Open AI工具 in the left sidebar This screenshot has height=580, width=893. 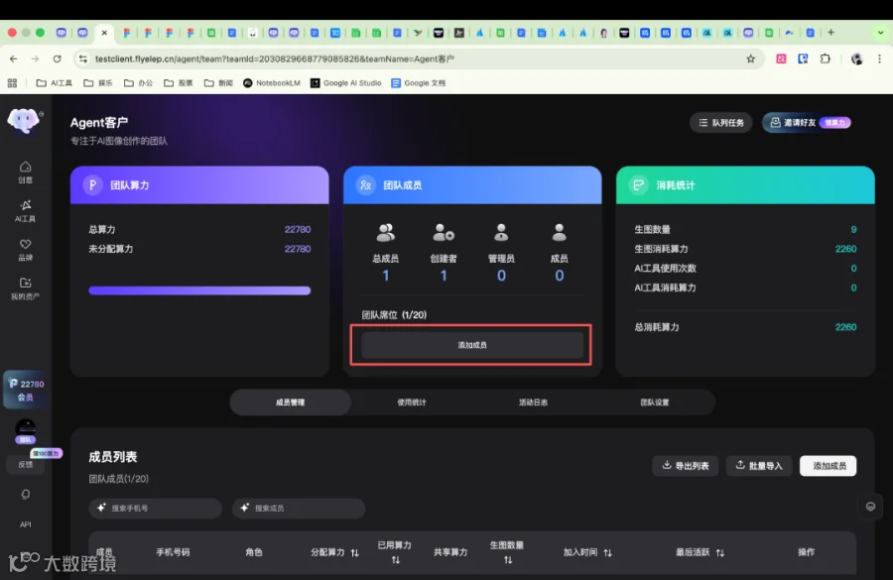point(25,210)
